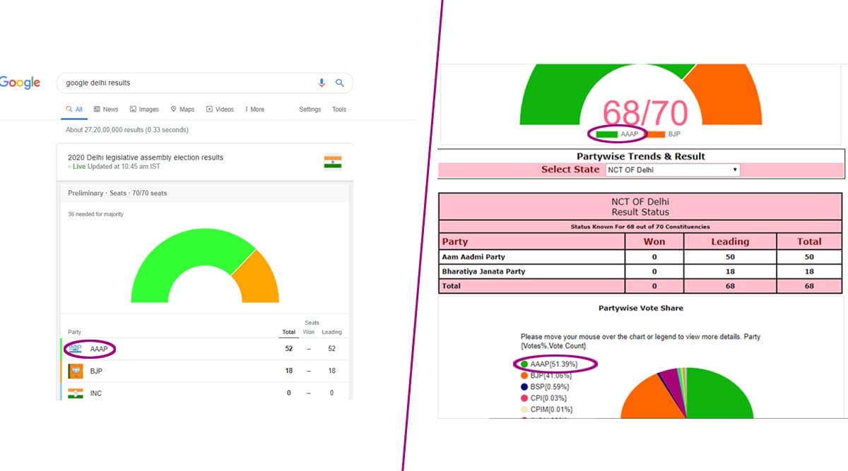Select the All search tab
The height and width of the screenshot is (471, 848).
click(74, 109)
